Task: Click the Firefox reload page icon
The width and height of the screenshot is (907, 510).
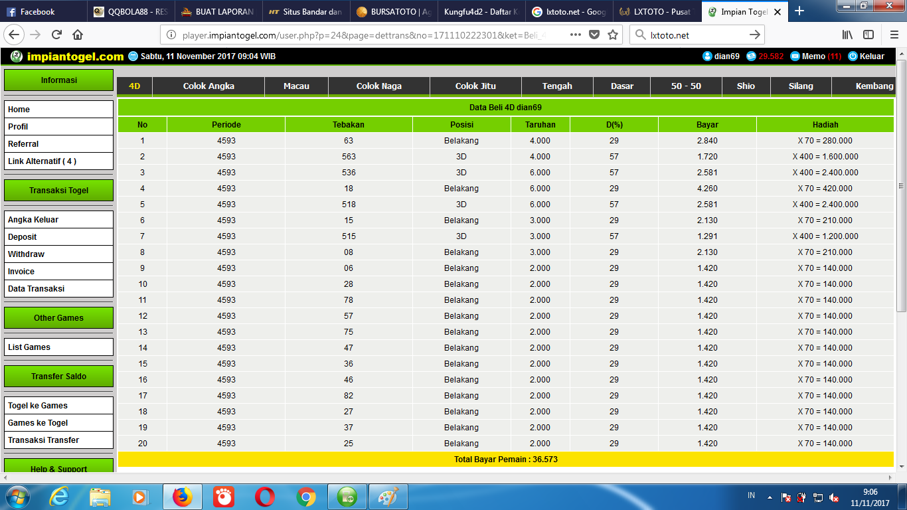Action: point(57,35)
